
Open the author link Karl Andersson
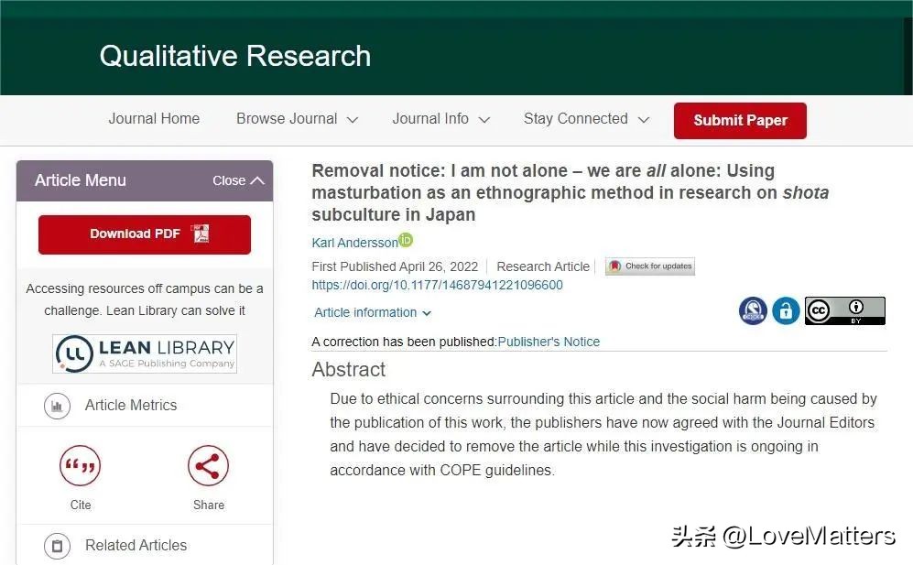pos(354,243)
